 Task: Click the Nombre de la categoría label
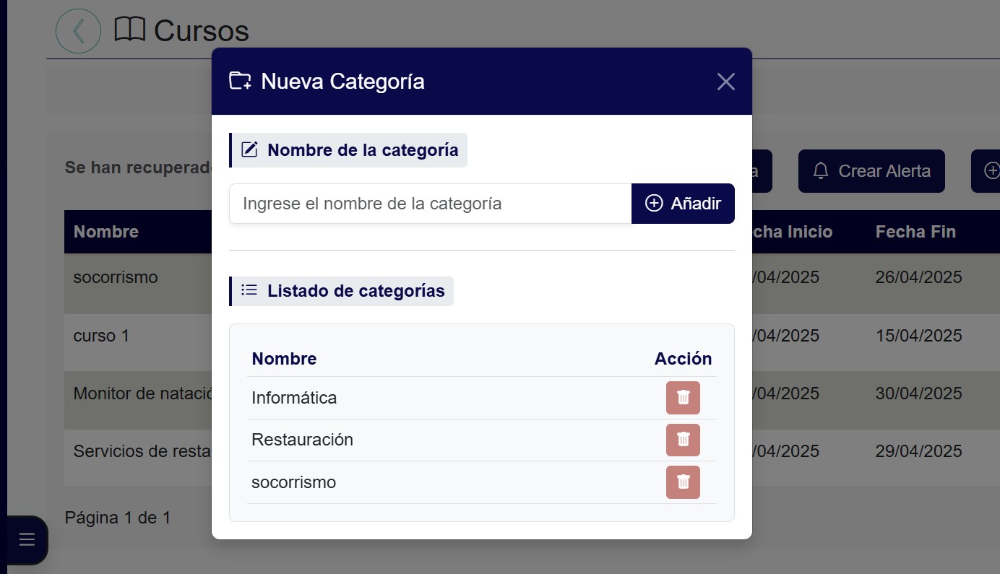click(x=363, y=150)
